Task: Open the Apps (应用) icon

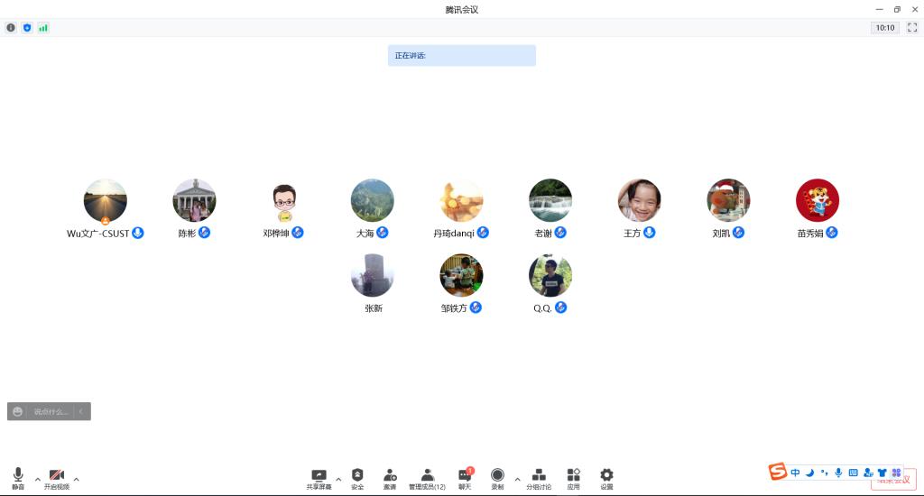Action: point(573,475)
